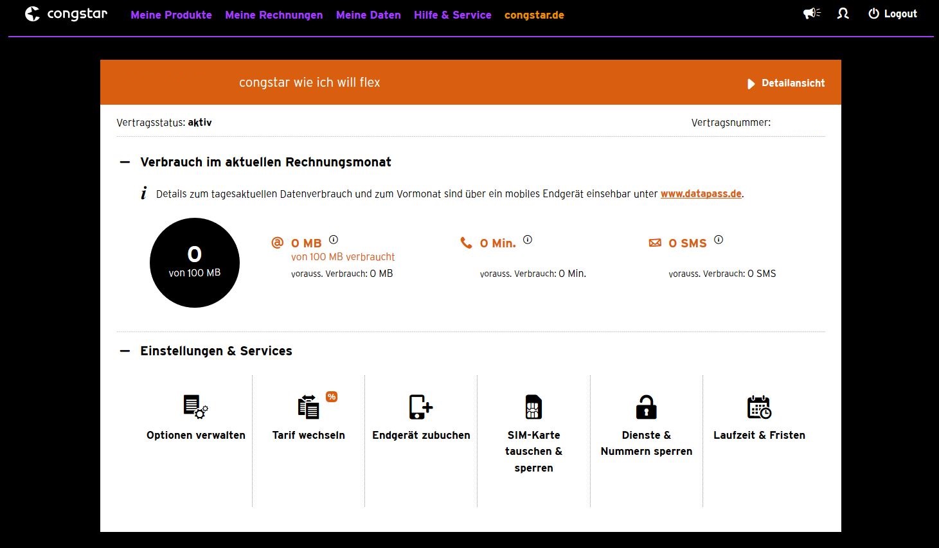Click the Optionen verwalten icon
The image size is (939, 548).
pos(195,407)
